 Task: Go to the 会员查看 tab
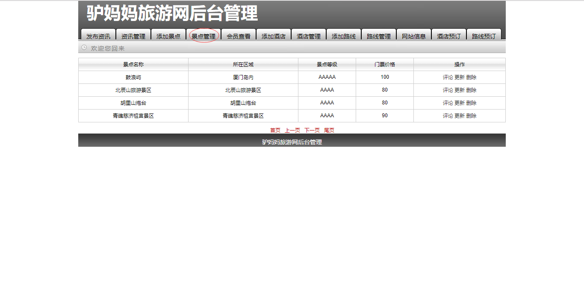tap(239, 35)
